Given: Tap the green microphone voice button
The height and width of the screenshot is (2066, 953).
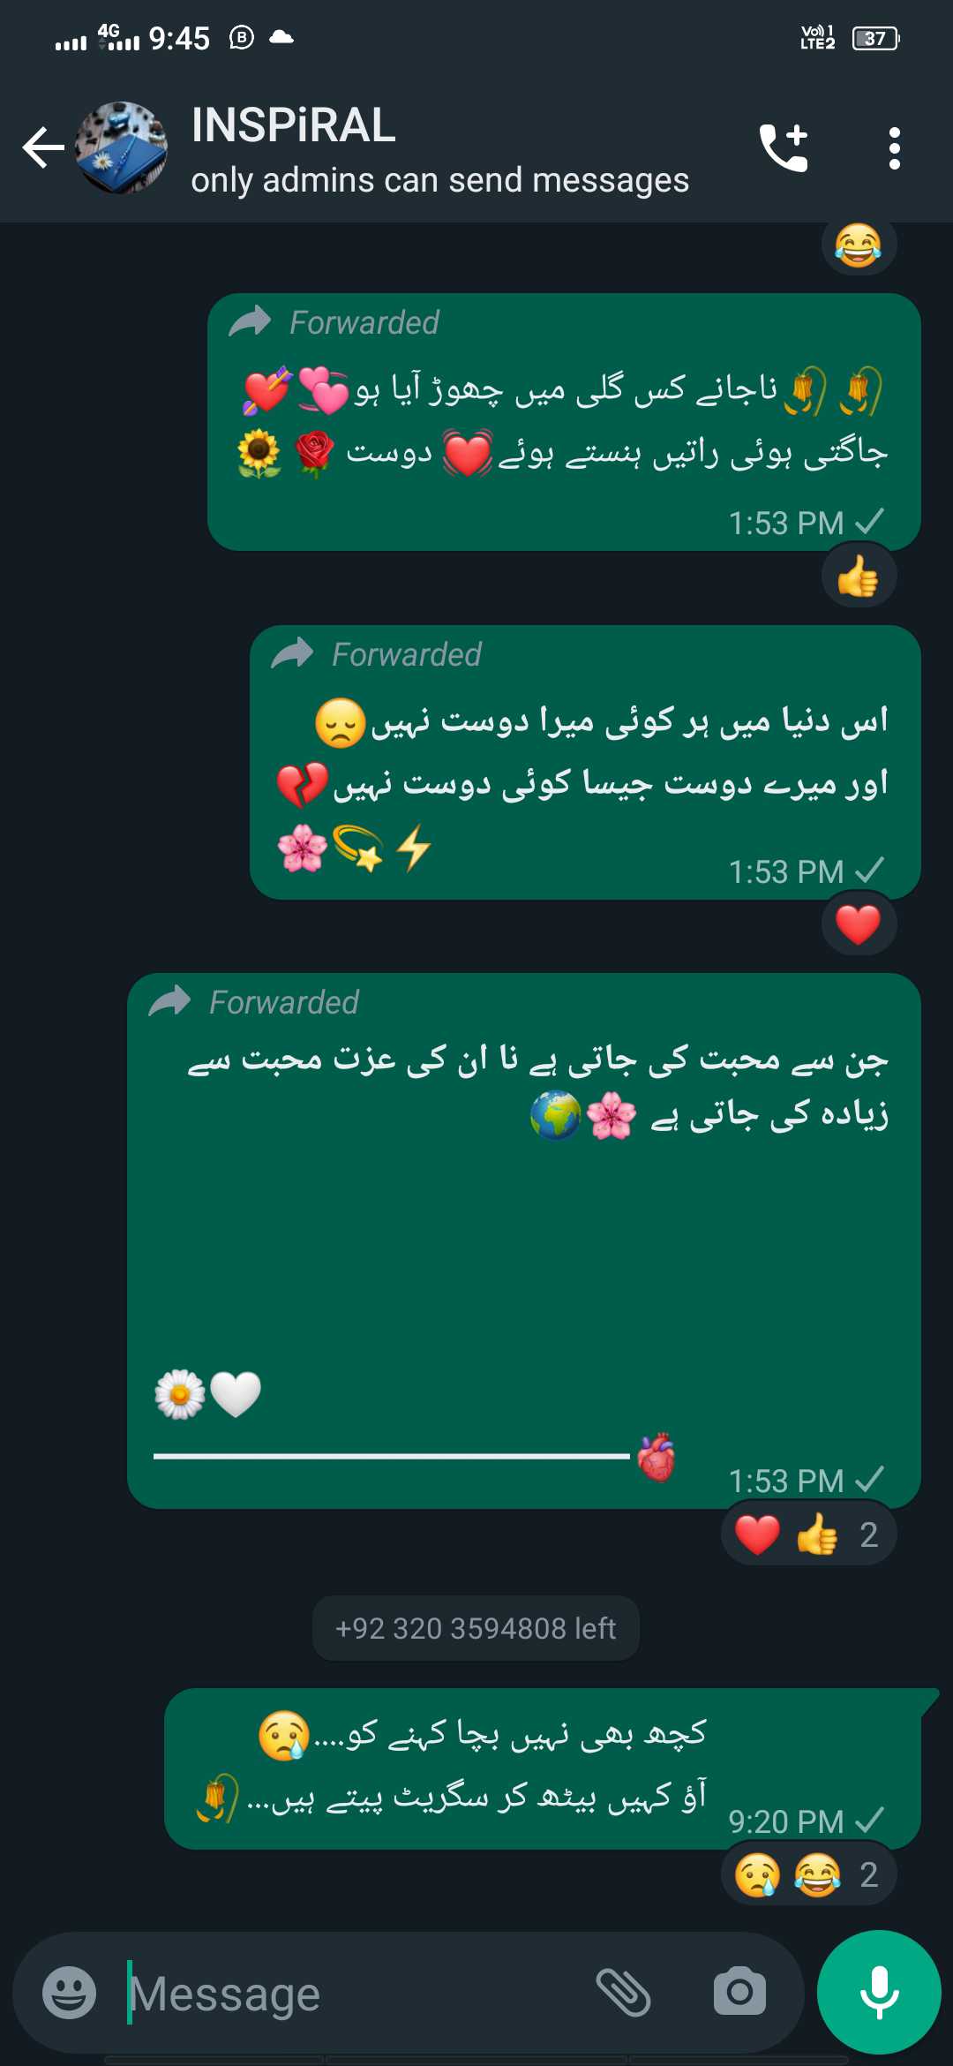Looking at the screenshot, I should click(x=879, y=1993).
